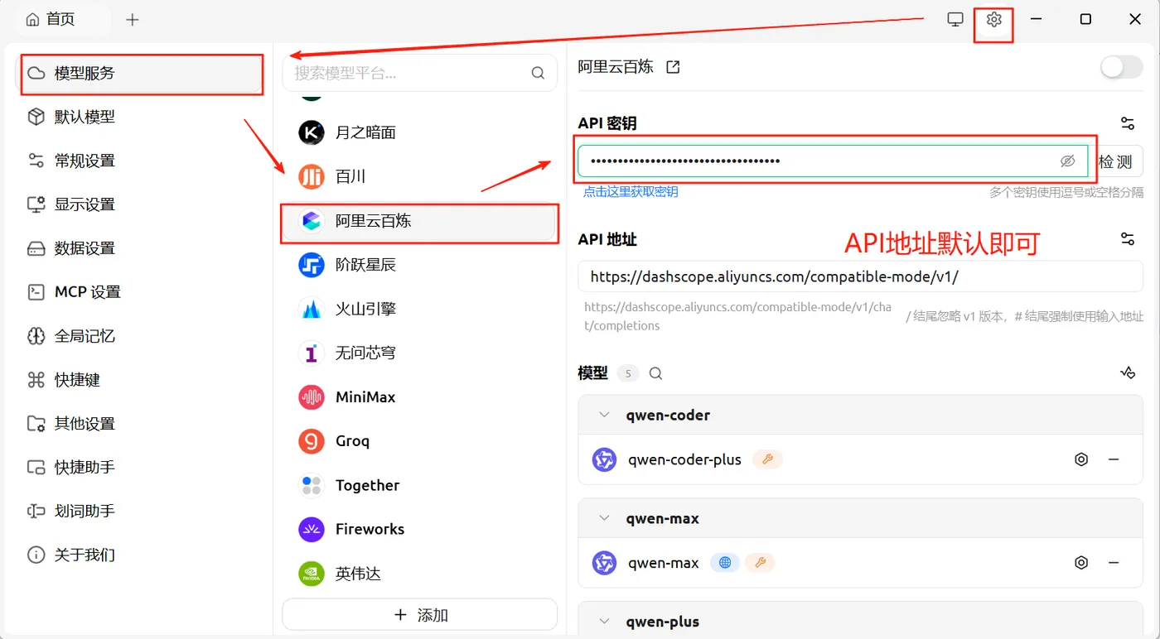
Task: Collapse the qwen-coder model group
Action: 604,415
